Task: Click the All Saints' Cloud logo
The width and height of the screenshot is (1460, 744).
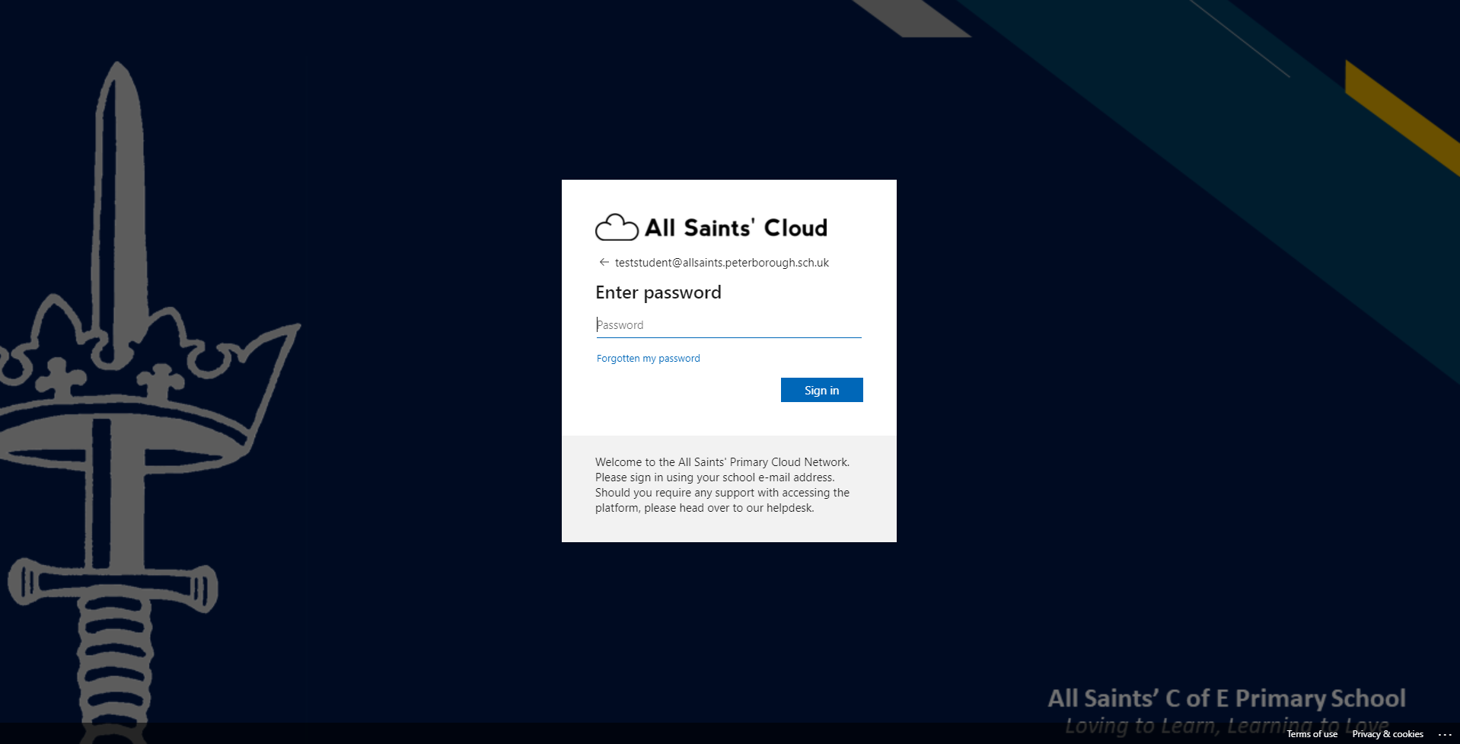Action: pyautogui.click(x=711, y=227)
